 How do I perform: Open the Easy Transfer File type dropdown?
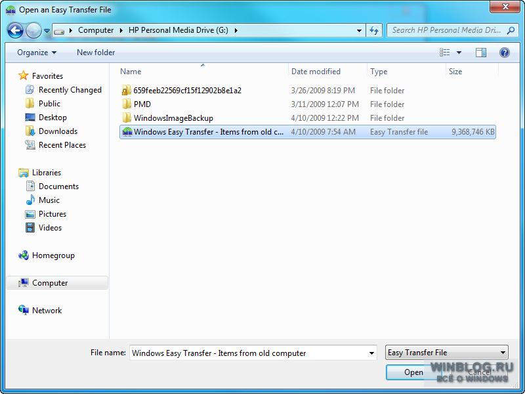pyautogui.click(x=447, y=353)
